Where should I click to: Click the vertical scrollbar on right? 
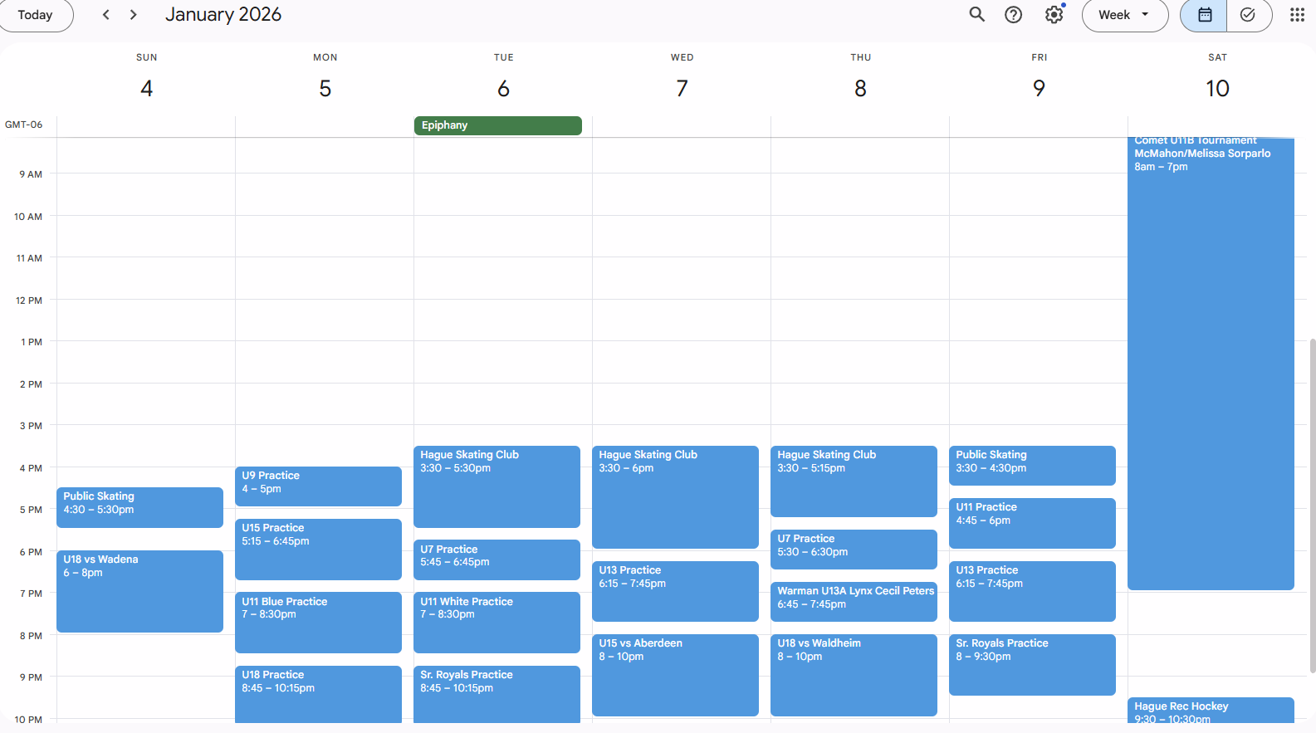click(1312, 506)
